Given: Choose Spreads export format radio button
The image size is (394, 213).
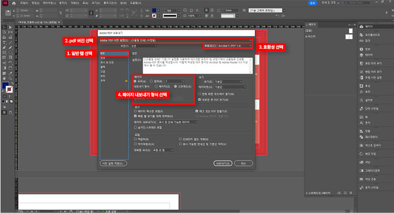Looking at the screenshot, I should pyautogui.click(x=175, y=86).
